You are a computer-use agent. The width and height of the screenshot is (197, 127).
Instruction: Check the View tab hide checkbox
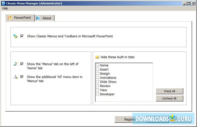(97, 90)
